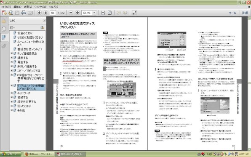Viewport: 251px width, 157px height.
Task: Open the 注釈 (Comment) pane
Action: [245, 13]
